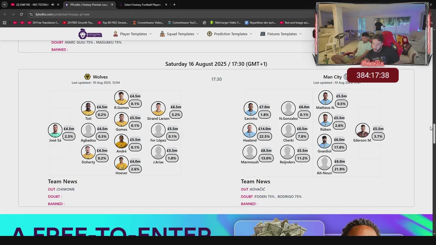Screen dimensions: 436x245
Task: Click Strand Larsen player photo
Action: point(158,109)
